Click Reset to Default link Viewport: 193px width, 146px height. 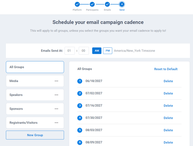tap(166, 69)
